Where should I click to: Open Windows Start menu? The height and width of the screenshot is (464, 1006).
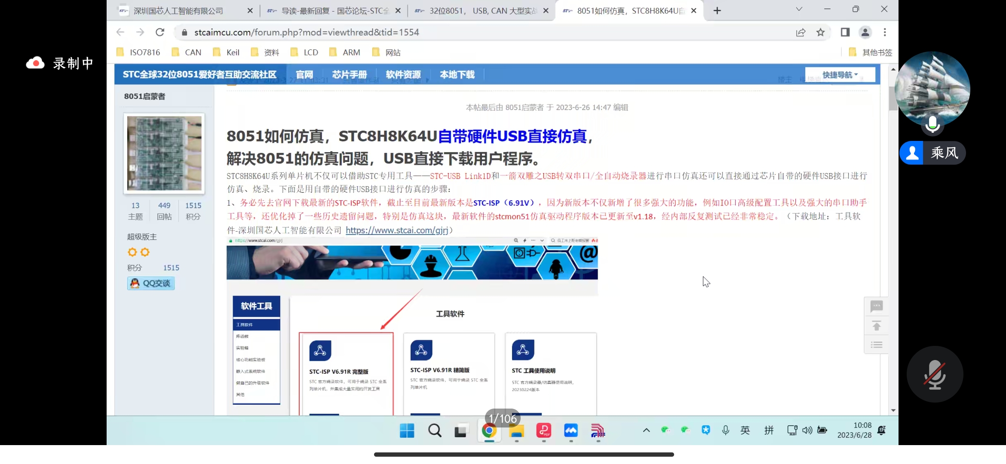click(x=407, y=430)
